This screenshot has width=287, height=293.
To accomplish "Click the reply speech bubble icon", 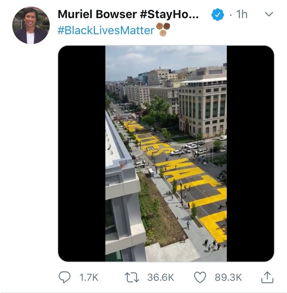I will [64, 278].
